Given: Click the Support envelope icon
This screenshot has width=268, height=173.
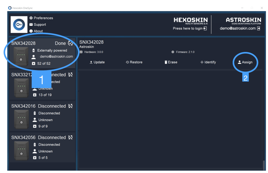Looking at the screenshot, I should pos(31,25).
